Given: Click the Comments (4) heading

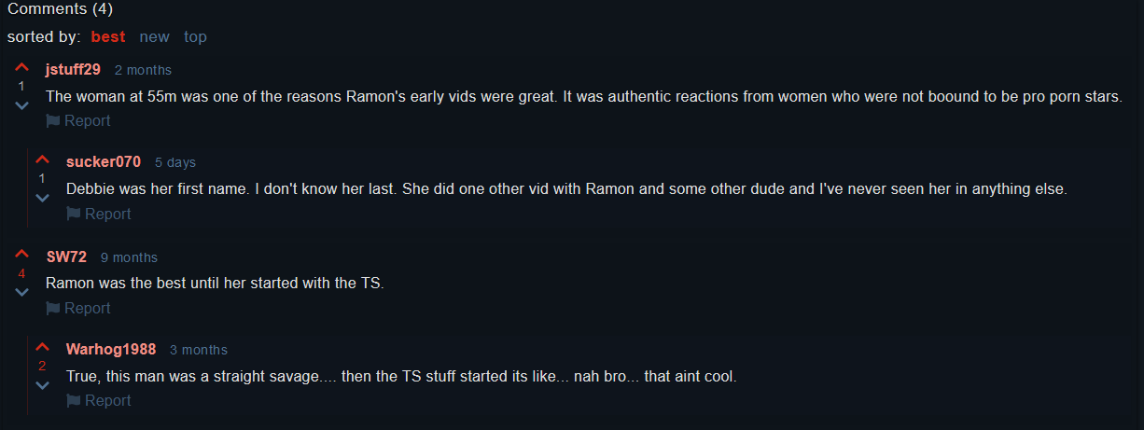Looking at the screenshot, I should (60, 9).
